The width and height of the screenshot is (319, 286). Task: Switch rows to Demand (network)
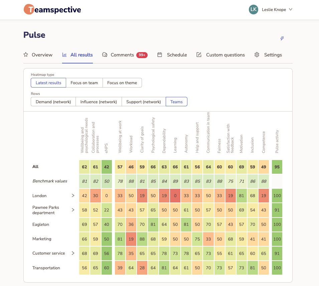(53, 102)
